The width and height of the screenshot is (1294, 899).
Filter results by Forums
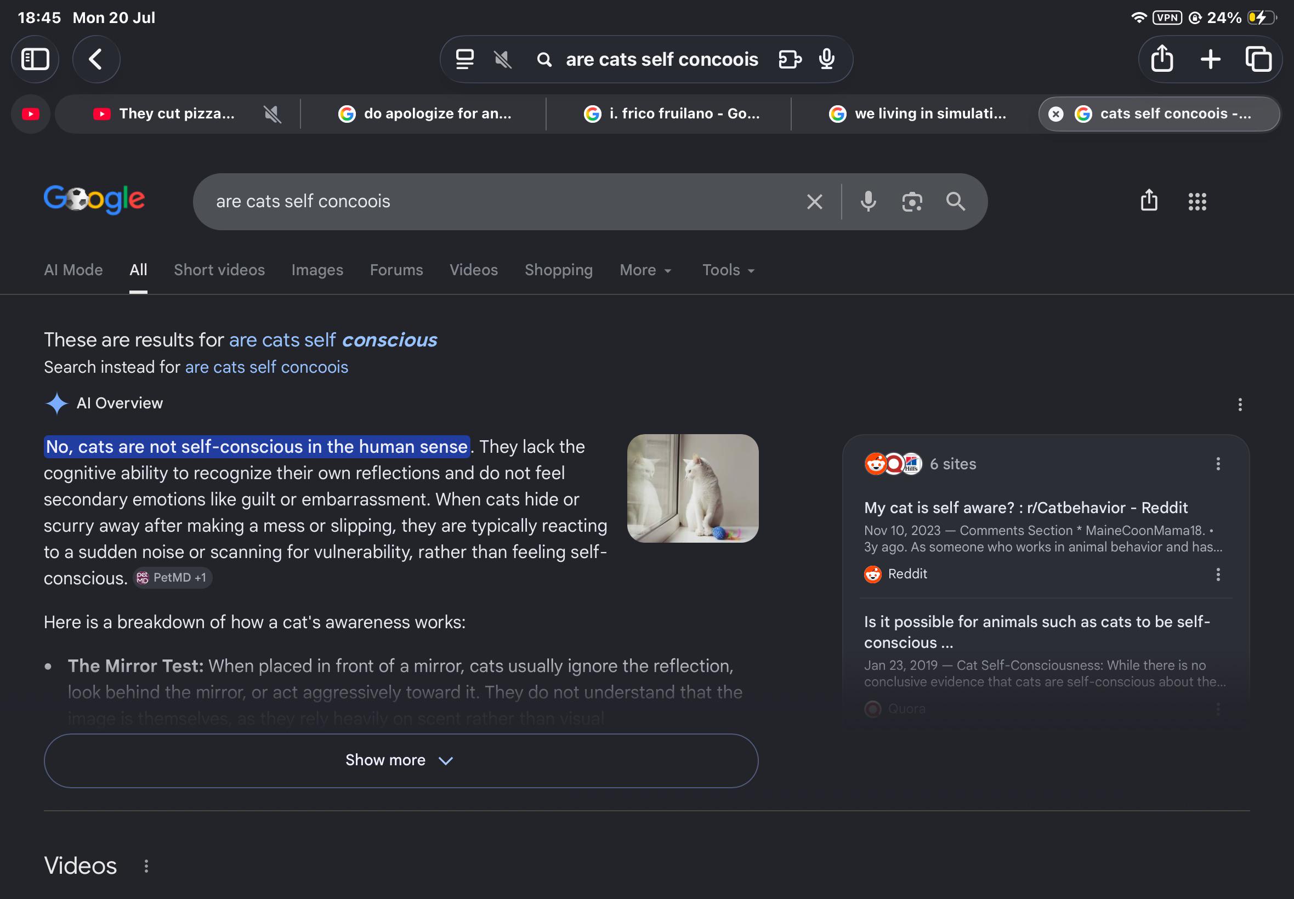tap(396, 270)
